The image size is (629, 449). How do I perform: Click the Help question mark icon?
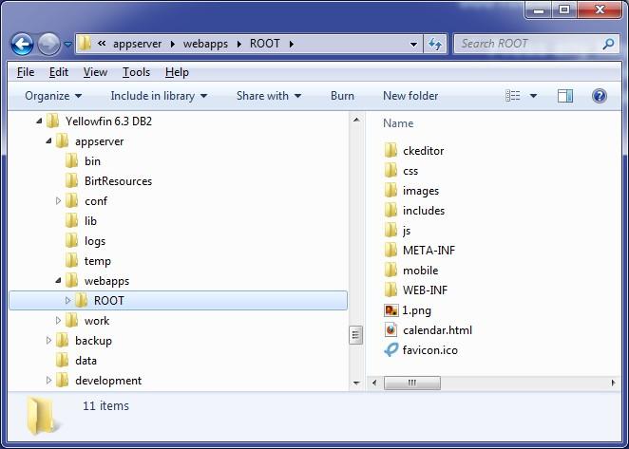point(599,96)
